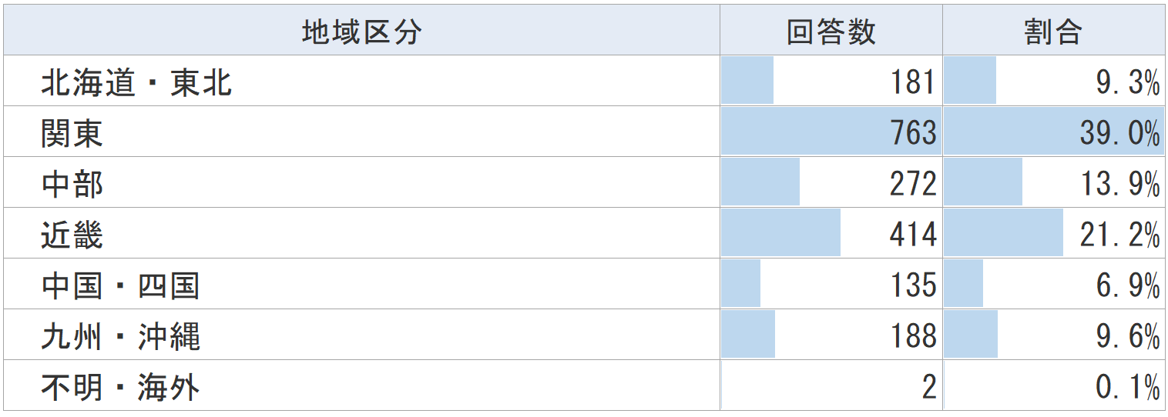This screenshot has height=417, width=1168.
Task: Select the 近畿 region cell
Action: click(x=72, y=235)
